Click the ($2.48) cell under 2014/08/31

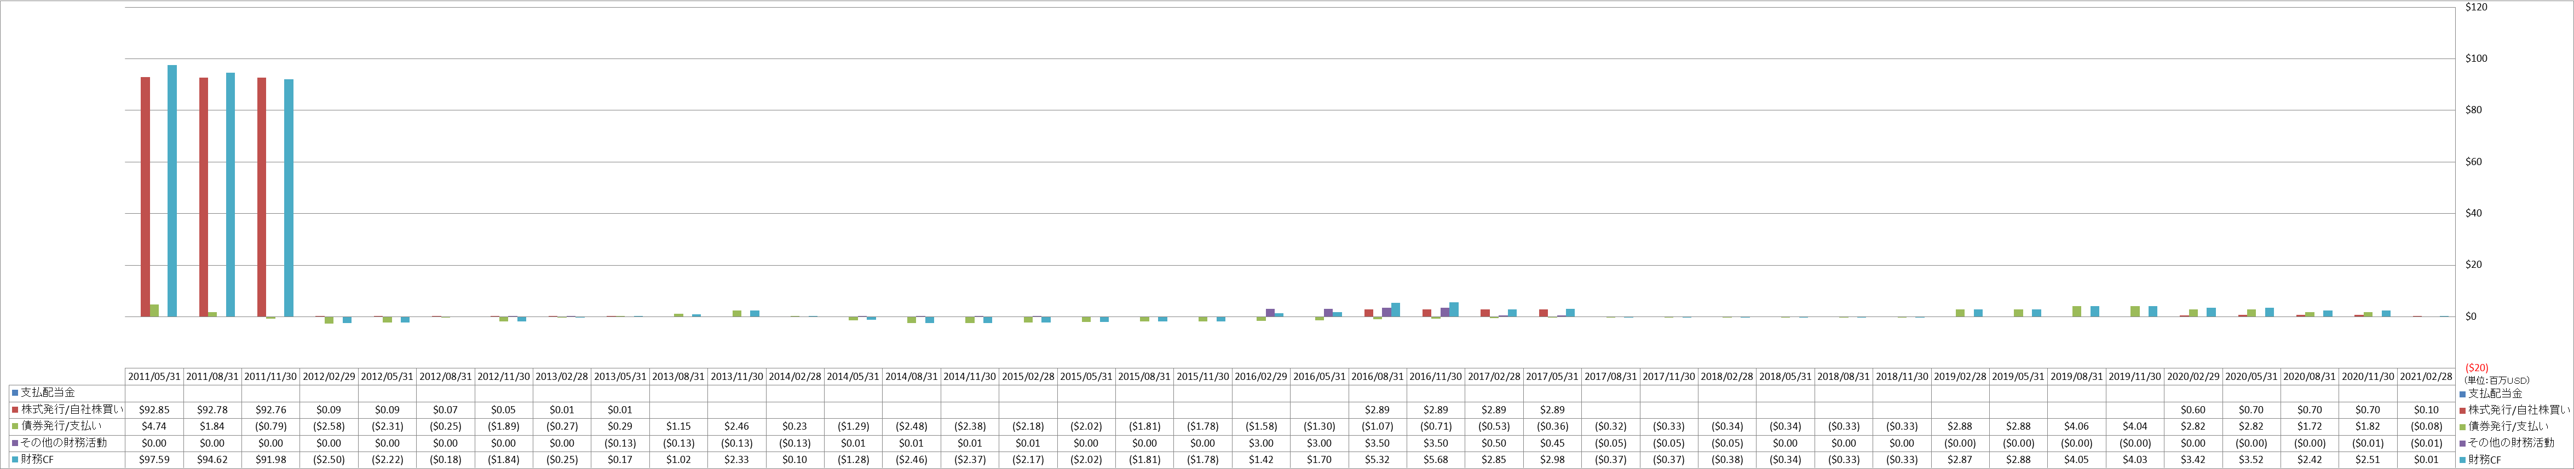911,426
